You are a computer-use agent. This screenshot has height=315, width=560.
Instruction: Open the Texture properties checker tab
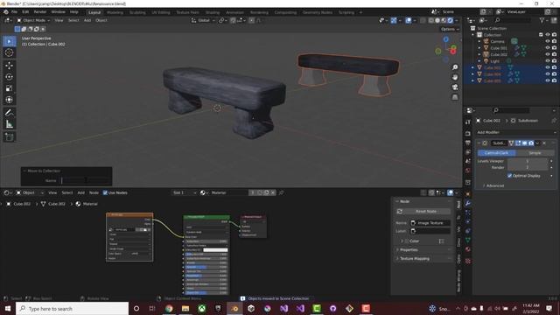pyautogui.click(x=468, y=261)
